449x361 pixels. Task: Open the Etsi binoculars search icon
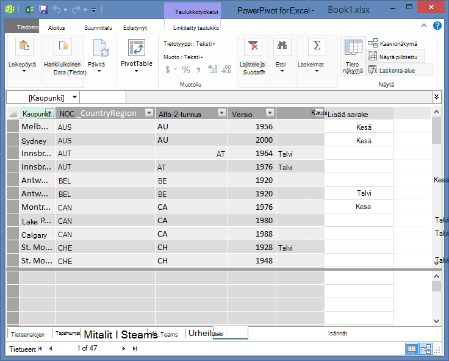(x=282, y=47)
